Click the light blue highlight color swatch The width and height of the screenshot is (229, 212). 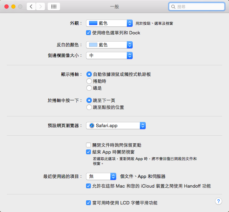[93, 45]
